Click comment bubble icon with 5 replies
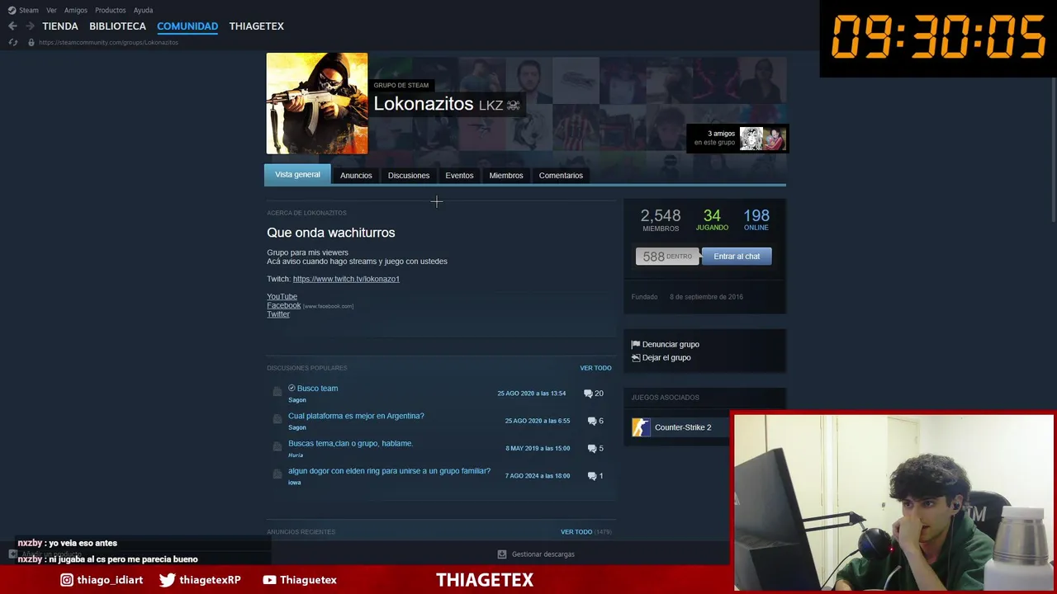Screen dimensions: 1057x594 (591, 449)
